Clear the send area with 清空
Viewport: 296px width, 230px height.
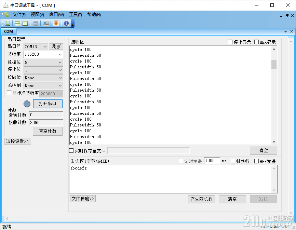232,199
